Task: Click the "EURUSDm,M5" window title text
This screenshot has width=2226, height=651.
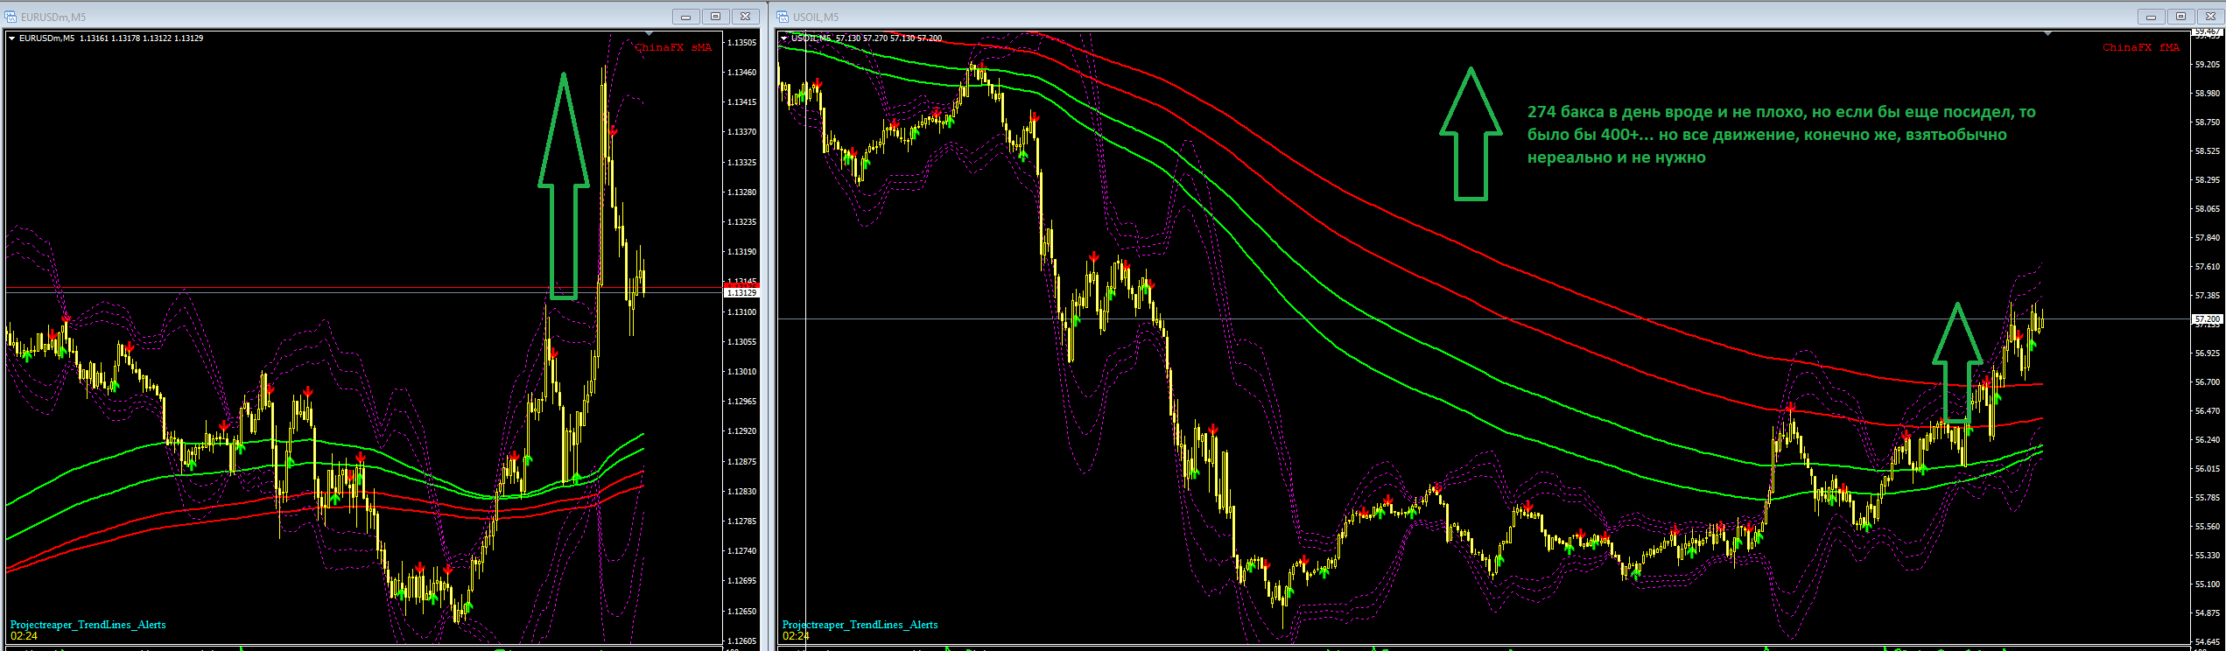Action: 53,17
